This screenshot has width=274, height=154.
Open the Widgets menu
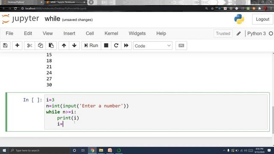137,33
